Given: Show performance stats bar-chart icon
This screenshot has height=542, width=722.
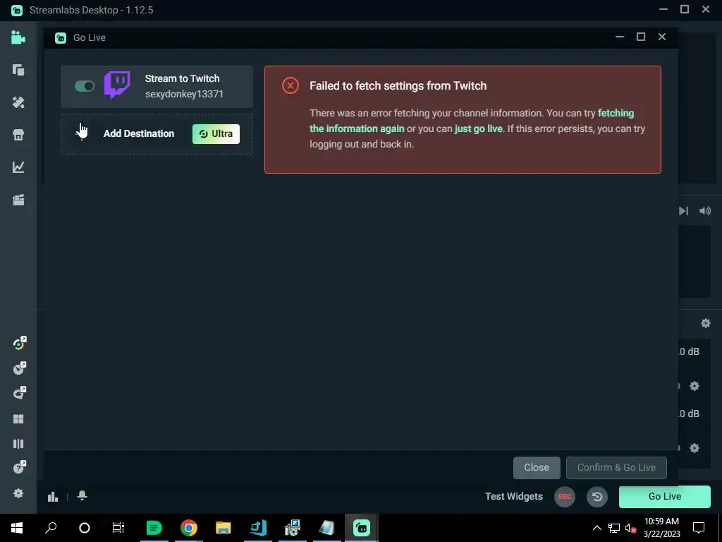Looking at the screenshot, I should point(53,497).
